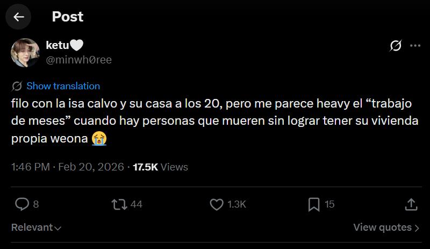The image size is (430, 249).
Task: Click the ketu display name
Action: point(58,45)
